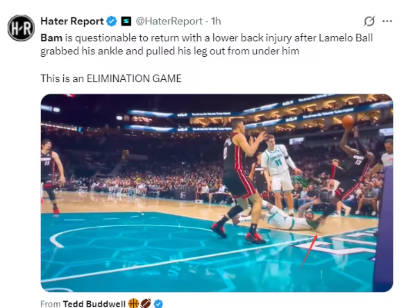This screenshot has height=308, width=404.
Task: Click the red arrow annotation in video
Action: [x=309, y=252]
